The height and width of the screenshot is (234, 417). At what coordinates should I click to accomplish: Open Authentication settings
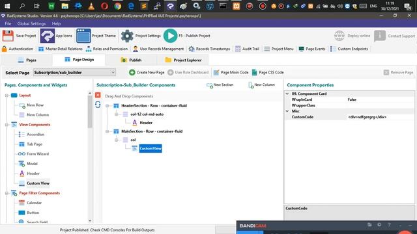[x=18, y=49]
